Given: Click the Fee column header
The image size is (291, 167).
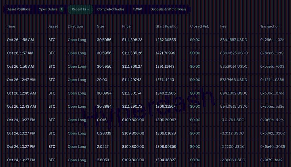Looking at the screenshot, I should pyautogui.click(x=223, y=26).
